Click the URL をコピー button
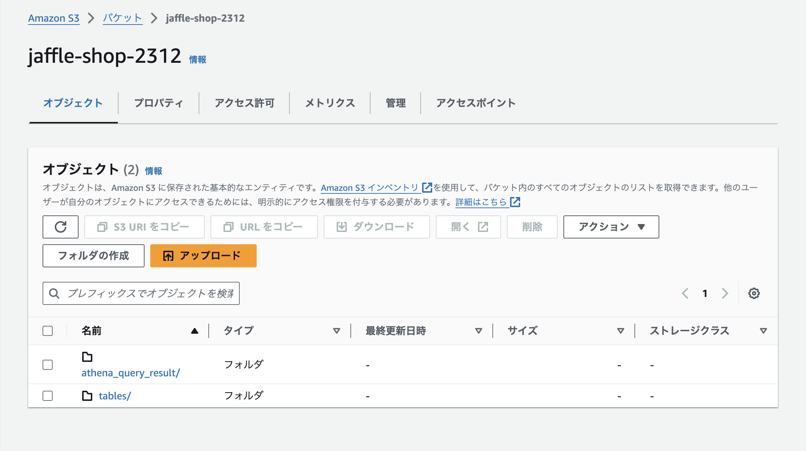806x451 pixels. click(264, 227)
